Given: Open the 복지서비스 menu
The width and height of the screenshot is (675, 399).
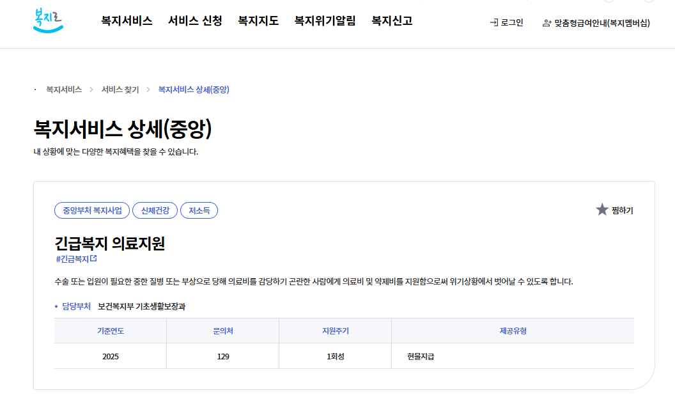Looking at the screenshot, I should 127,20.
